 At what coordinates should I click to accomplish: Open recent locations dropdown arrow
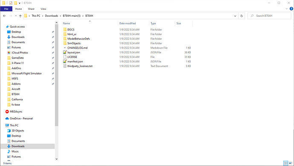[16, 16]
